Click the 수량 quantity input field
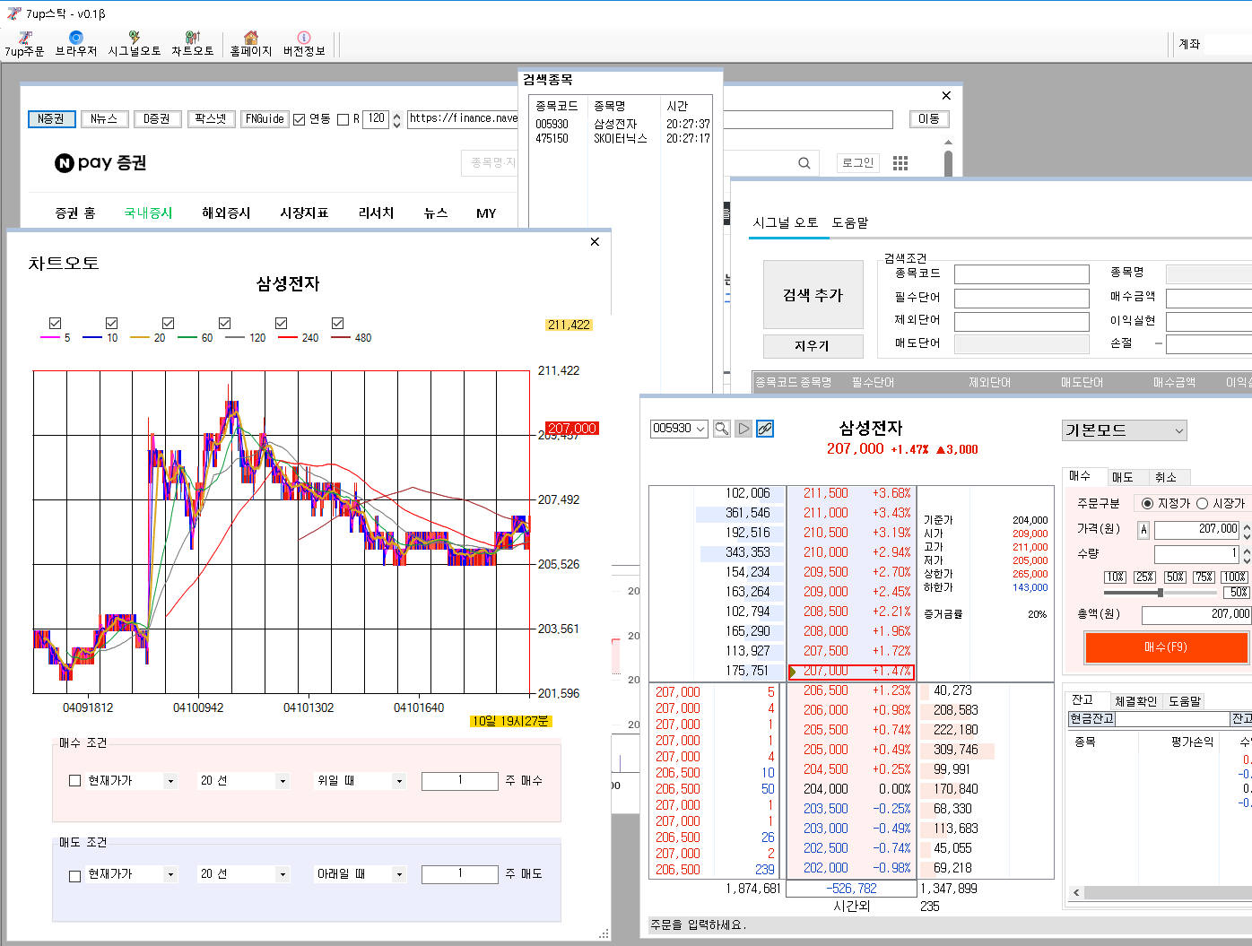This screenshot has height=946, width=1252. 1196,555
